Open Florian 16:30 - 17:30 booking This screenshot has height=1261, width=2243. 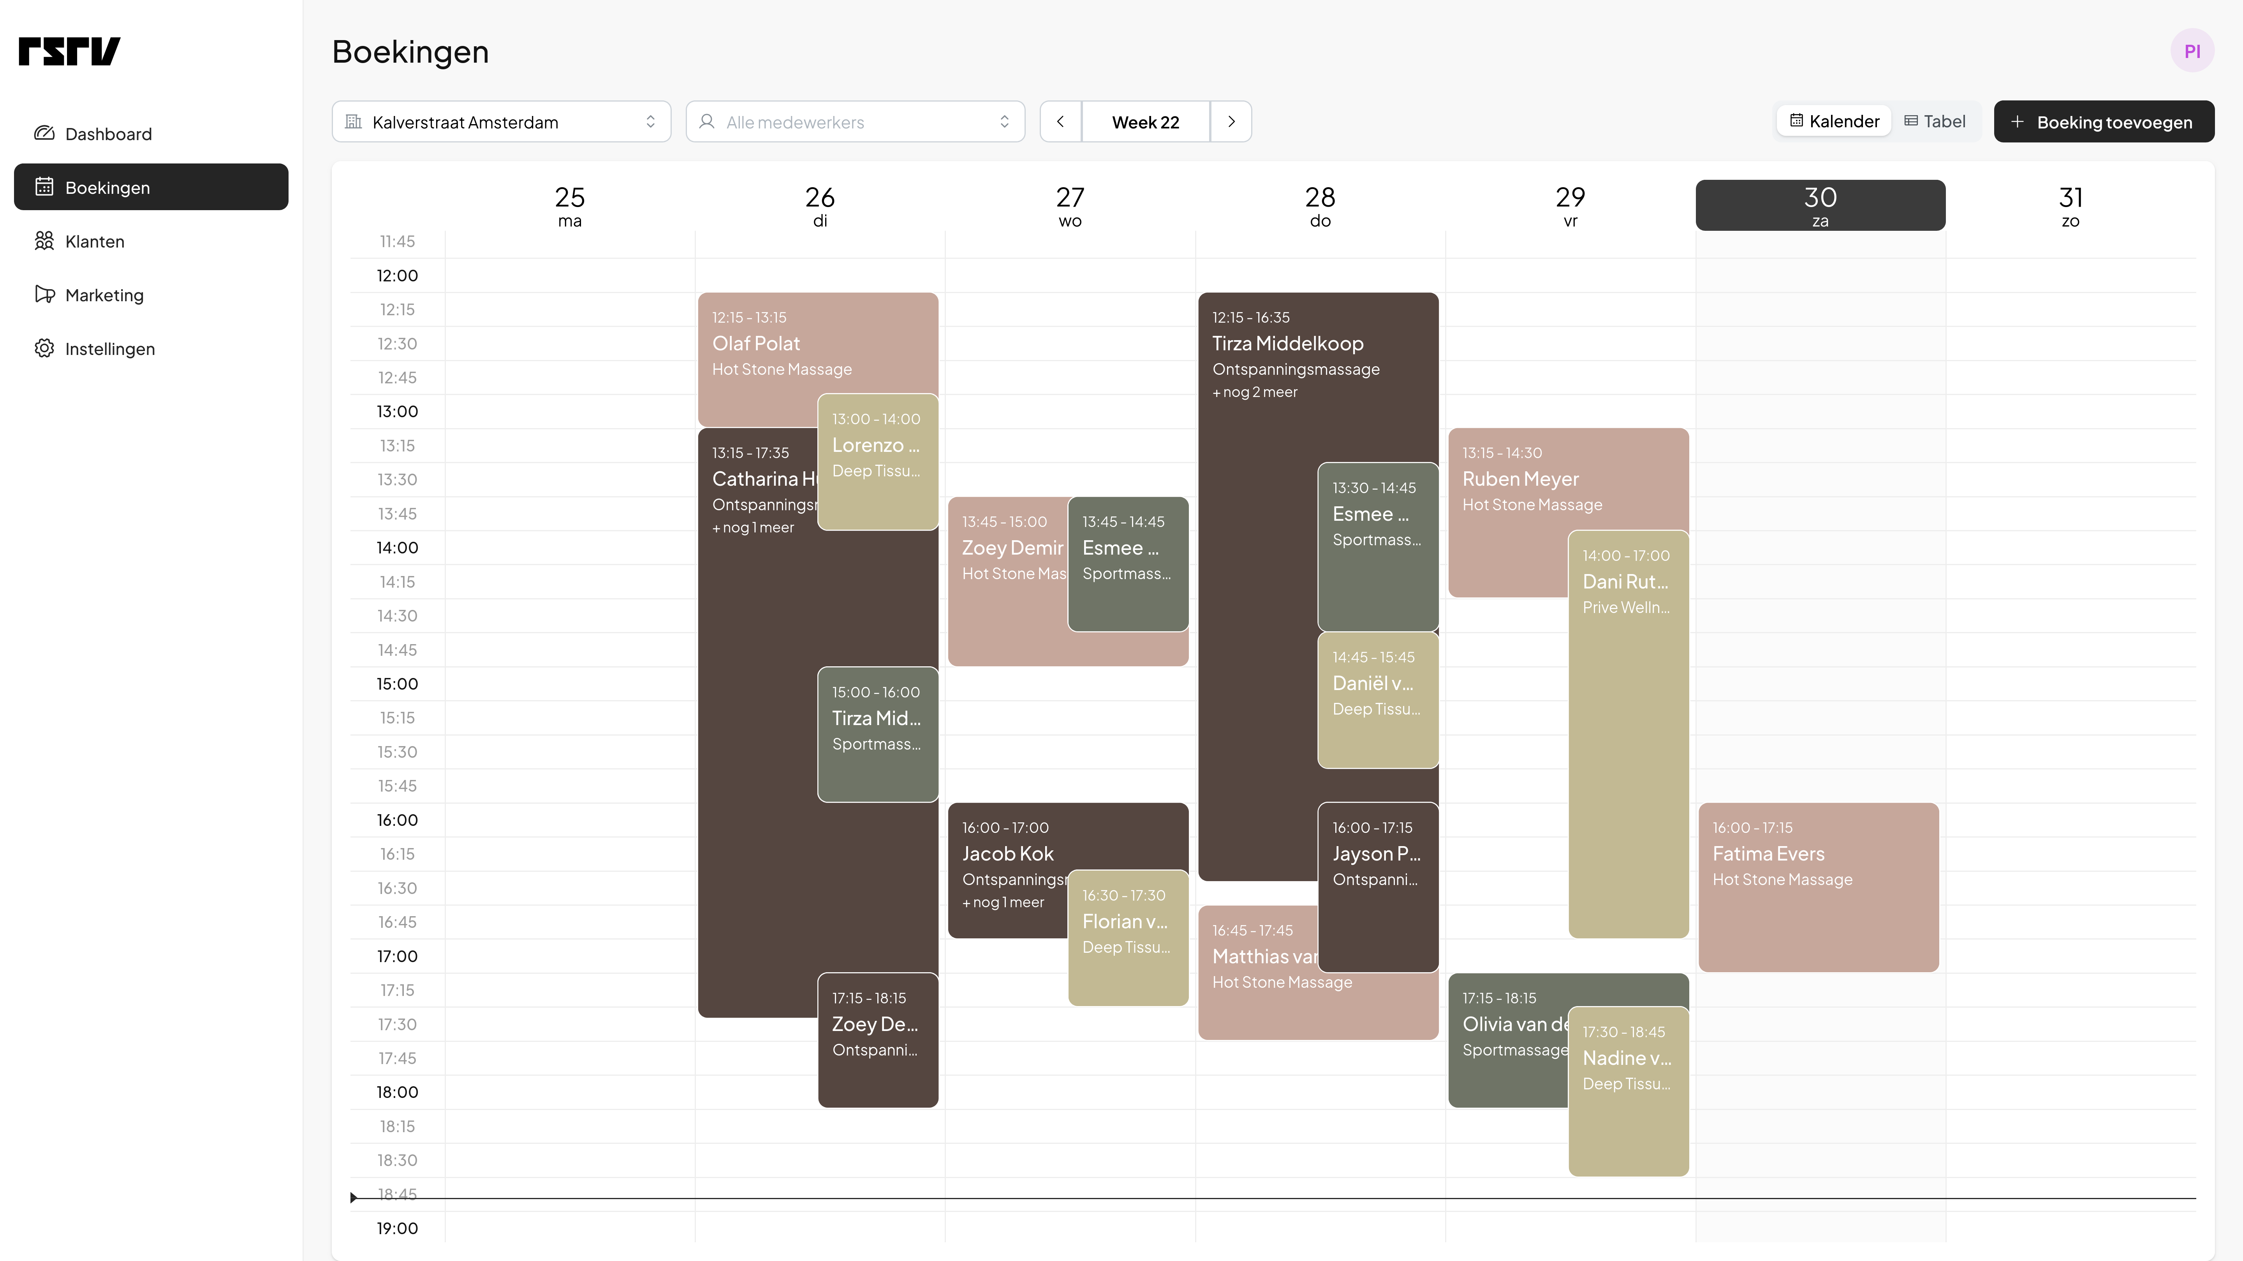click(1129, 938)
